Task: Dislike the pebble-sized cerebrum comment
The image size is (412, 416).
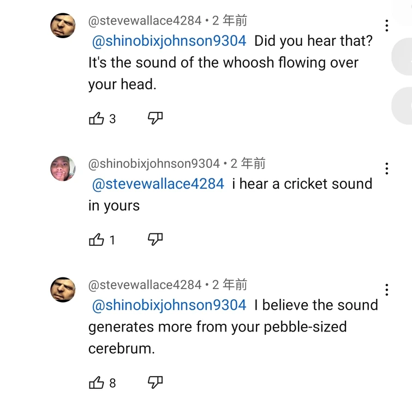Action: (x=156, y=383)
